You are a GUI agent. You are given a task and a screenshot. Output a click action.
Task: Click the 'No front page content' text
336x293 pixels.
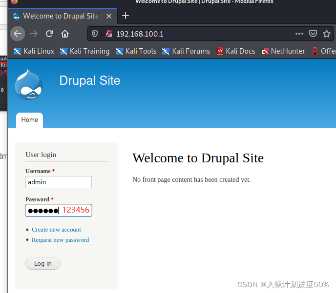(191, 179)
